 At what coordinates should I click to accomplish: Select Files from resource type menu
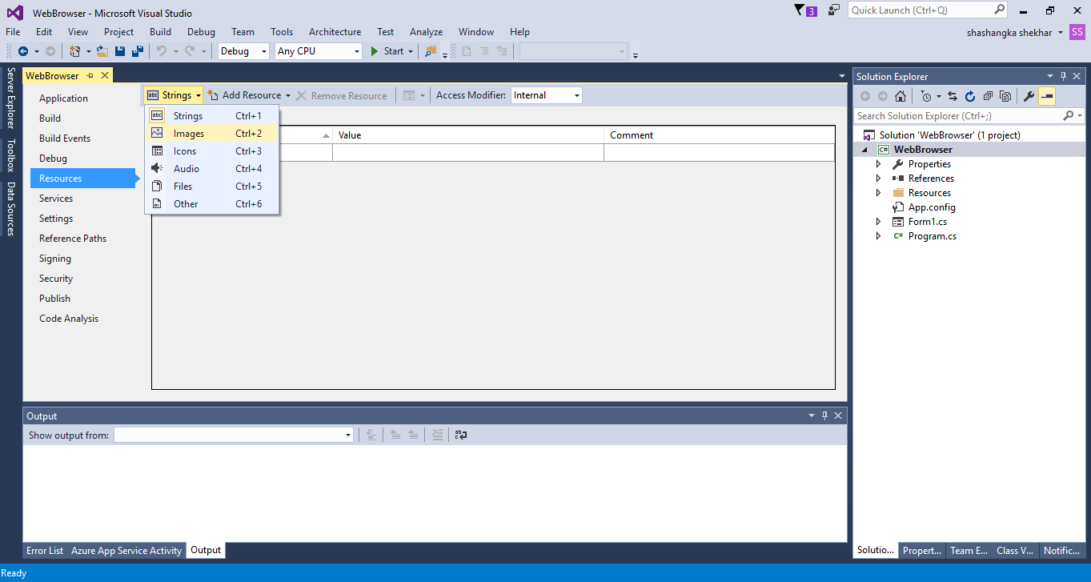pyautogui.click(x=211, y=187)
